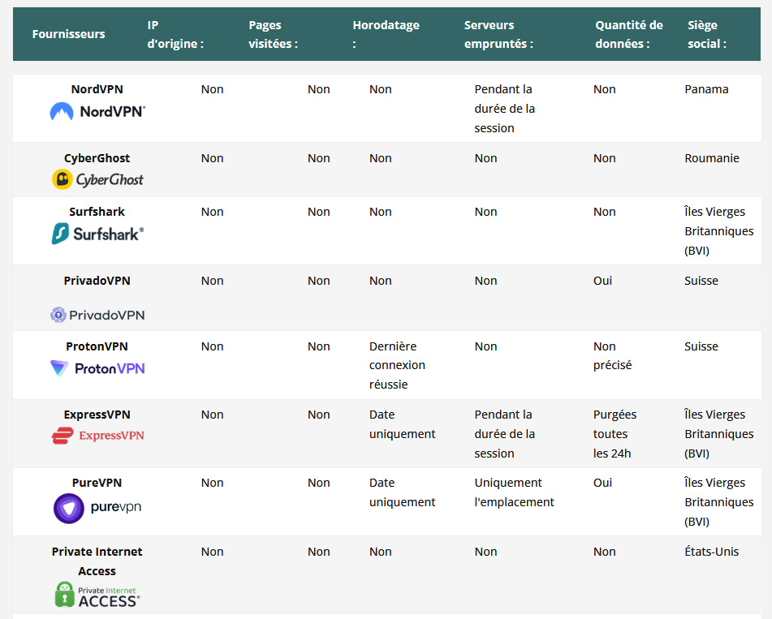Click PureVPN's 'Uniquement l'emplacement' cell
Screen dimensions: 772x619
[514, 492]
